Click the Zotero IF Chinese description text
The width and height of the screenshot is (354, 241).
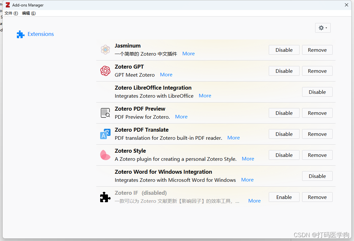click(177, 201)
